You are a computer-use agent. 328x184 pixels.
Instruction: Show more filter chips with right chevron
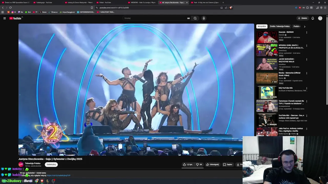coord(304,26)
